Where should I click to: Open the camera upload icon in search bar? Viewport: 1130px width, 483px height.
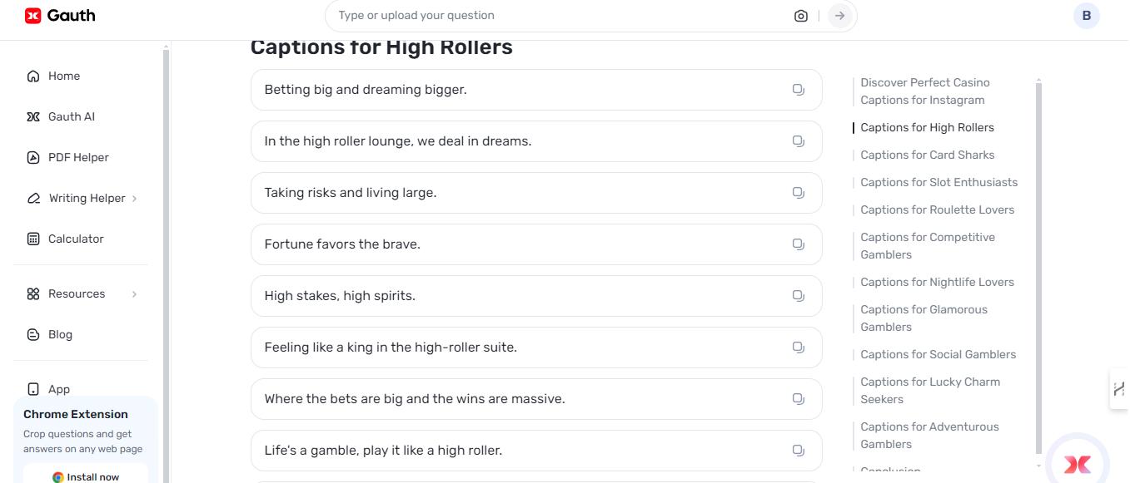coord(800,15)
